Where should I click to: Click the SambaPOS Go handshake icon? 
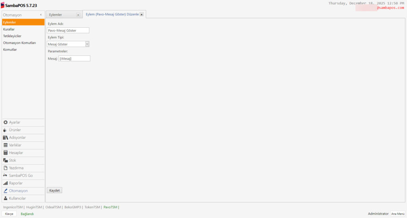coord(6,176)
